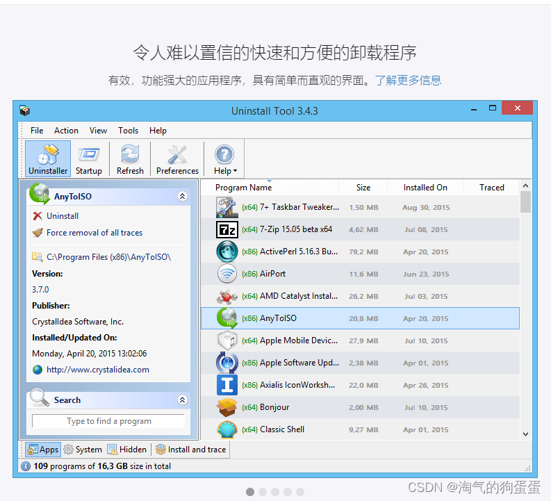Click the folder icon beside install path
This screenshot has width=551, height=501.
tap(38, 257)
